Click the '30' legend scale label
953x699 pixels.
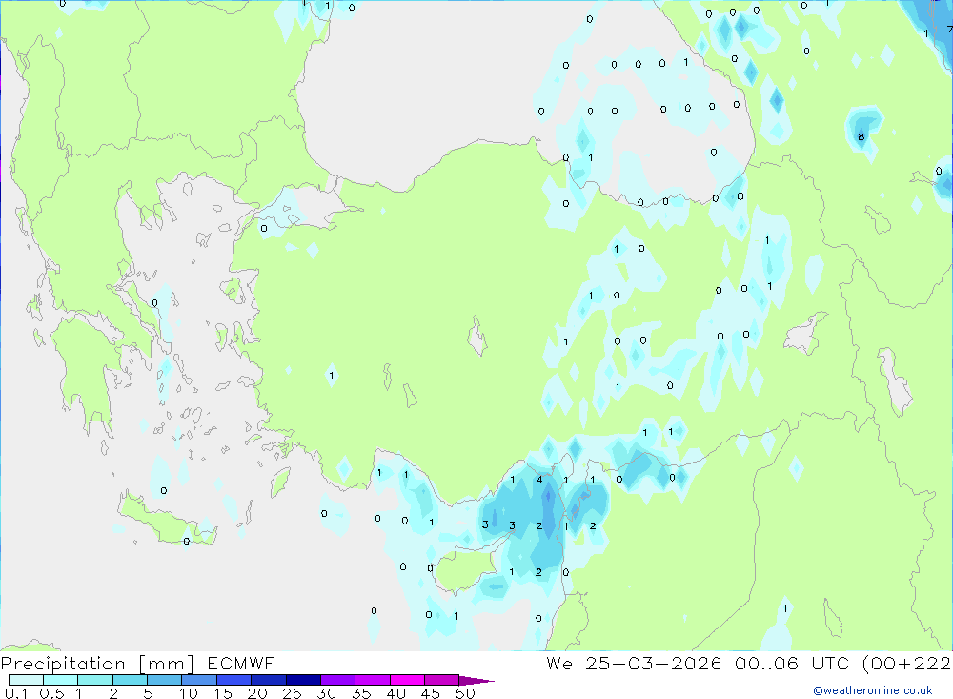[326, 693]
